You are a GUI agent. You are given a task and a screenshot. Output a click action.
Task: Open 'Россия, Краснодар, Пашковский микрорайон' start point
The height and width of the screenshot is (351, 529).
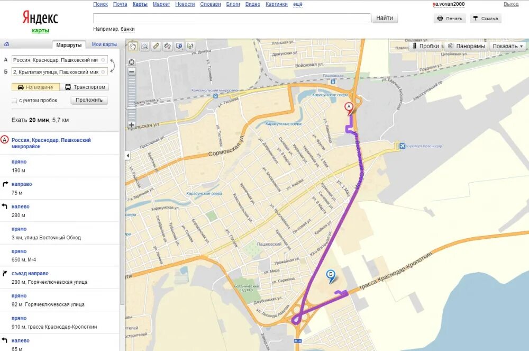click(x=51, y=143)
